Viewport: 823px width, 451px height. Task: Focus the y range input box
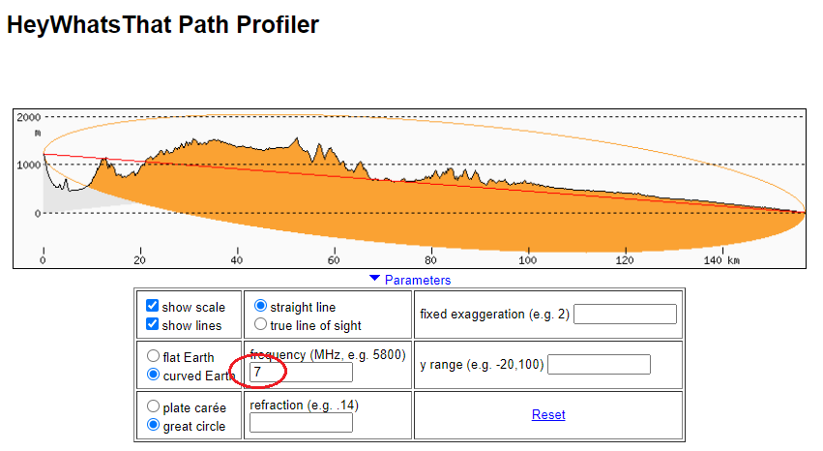click(x=599, y=364)
